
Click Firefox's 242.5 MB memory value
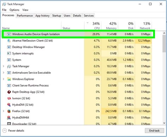click(x=111, y=111)
